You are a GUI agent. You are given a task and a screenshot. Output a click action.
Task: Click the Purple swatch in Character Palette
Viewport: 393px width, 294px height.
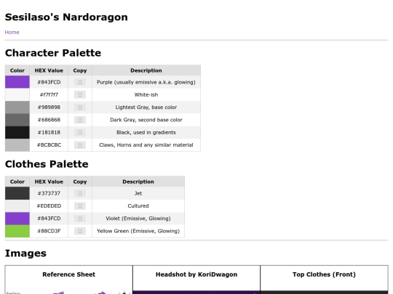point(17,82)
